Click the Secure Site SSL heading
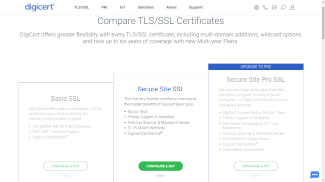The height and width of the screenshot is (182, 325). tap(160, 89)
